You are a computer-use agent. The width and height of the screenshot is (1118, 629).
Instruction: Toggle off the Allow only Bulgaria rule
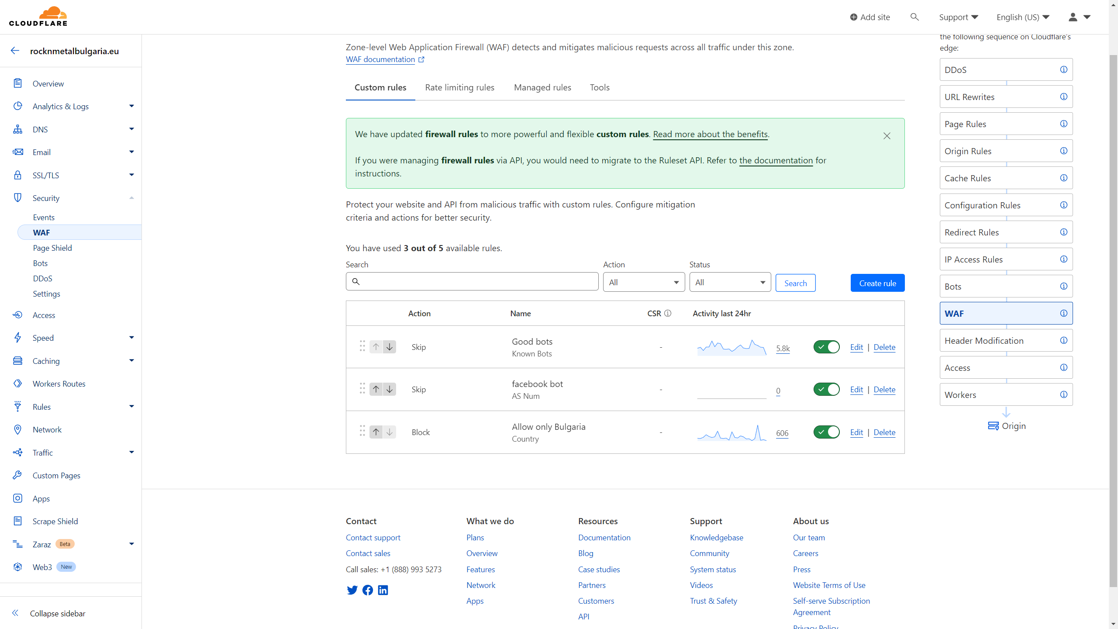click(826, 432)
